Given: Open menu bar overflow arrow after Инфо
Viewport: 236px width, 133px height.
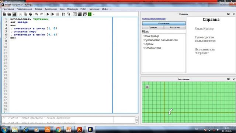Looking at the screenshot, I should [111, 9].
